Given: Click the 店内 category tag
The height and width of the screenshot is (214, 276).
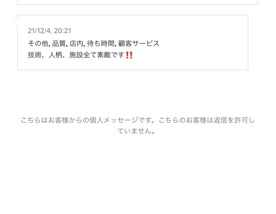Looking at the screenshot, I should 76,43.
